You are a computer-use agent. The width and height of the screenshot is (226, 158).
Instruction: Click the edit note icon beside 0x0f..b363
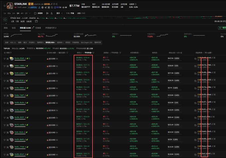(25, 73)
